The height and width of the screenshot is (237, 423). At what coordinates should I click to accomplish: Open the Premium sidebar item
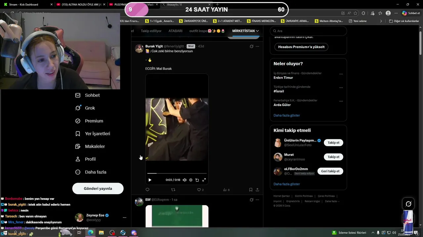[x=89, y=121]
